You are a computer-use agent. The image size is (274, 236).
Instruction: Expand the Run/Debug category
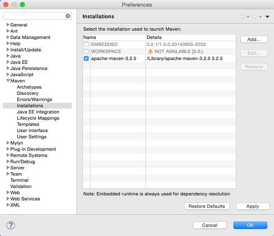pyautogui.click(x=8, y=161)
